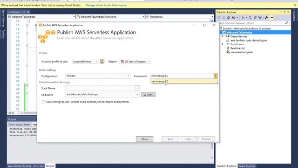Select Readme.md in Solution Explorer
The image size is (298, 168).
pyautogui.click(x=237, y=48)
